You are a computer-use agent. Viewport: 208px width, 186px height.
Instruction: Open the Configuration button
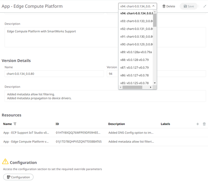pyautogui.click(x=18, y=177)
